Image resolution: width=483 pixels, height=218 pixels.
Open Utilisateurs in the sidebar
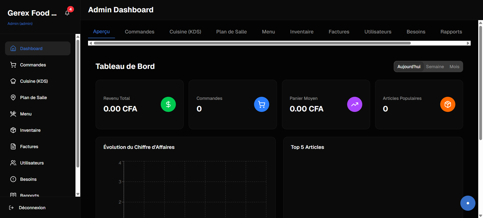pyautogui.click(x=32, y=163)
